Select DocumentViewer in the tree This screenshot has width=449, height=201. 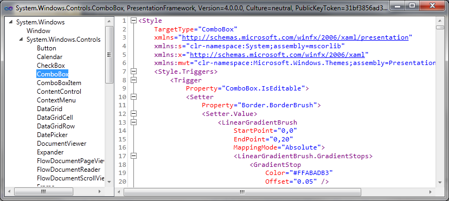click(62, 144)
